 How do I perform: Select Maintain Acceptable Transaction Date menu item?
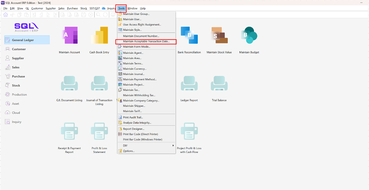tap(146, 41)
